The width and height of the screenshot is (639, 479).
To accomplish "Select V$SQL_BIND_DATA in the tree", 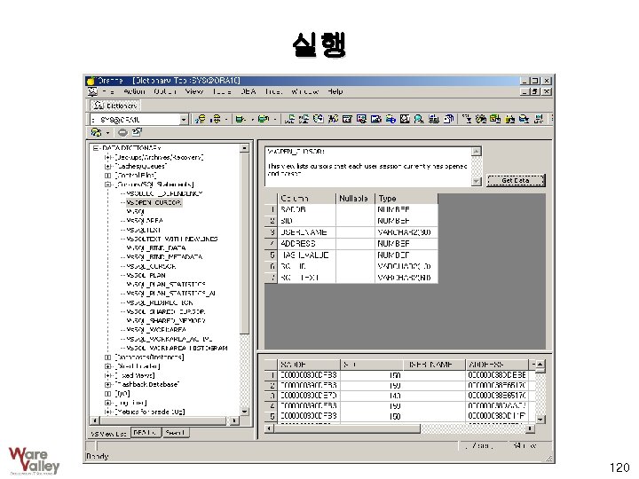I will point(156,248).
